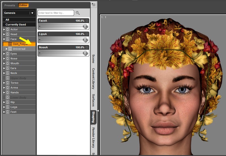
Task: Click the FaceA slider handle
Action: (85, 26)
